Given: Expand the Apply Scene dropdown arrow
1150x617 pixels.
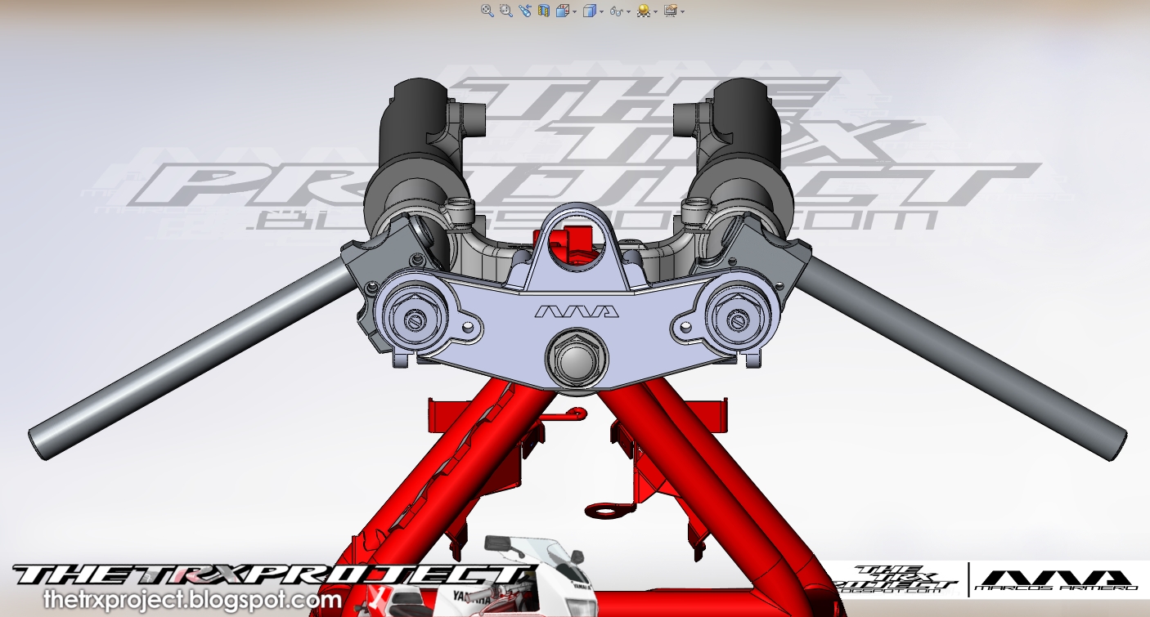Looking at the screenshot, I should click(x=656, y=11).
